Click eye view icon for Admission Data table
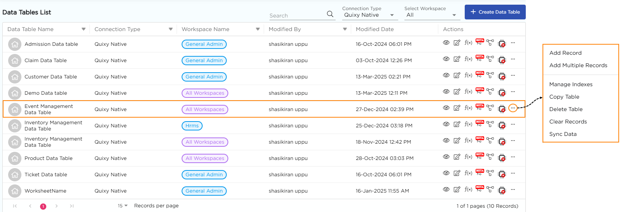Image resolution: width=623 pixels, height=212 pixels. point(446,43)
